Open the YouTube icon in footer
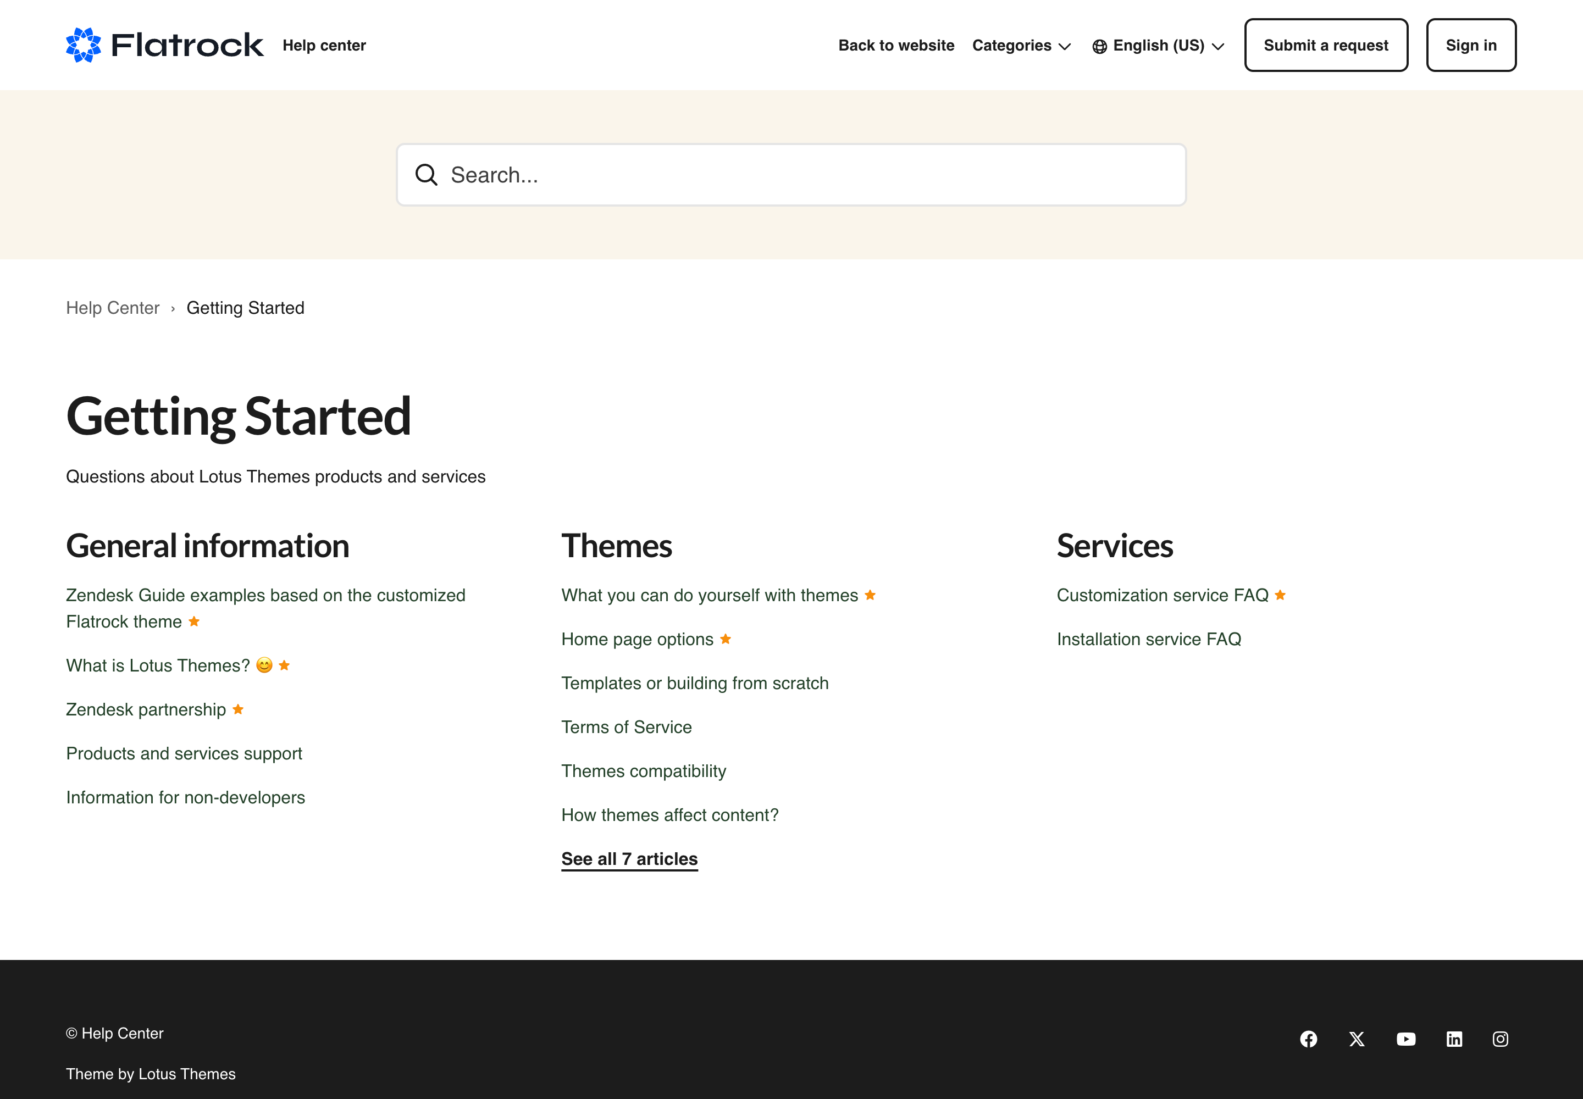Image resolution: width=1583 pixels, height=1099 pixels. click(x=1405, y=1039)
